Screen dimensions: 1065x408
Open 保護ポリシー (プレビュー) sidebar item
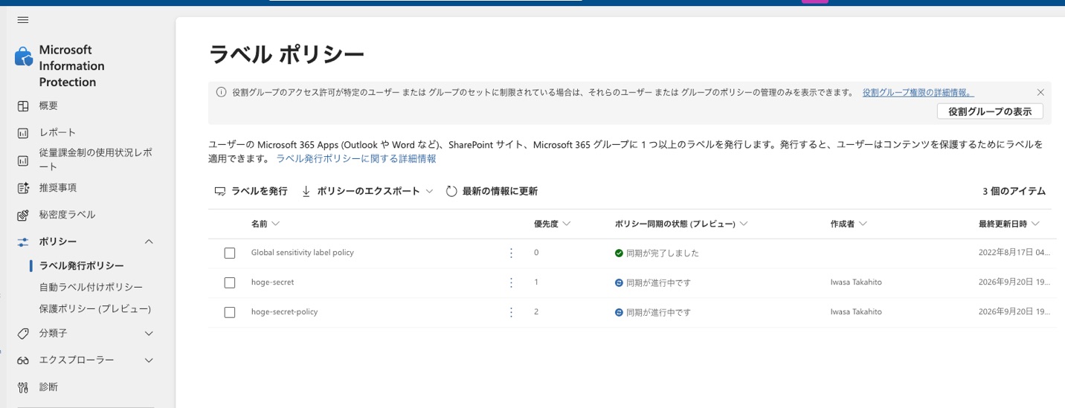tap(95, 309)
